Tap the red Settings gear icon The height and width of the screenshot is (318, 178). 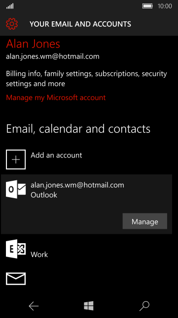pos(12,24)
